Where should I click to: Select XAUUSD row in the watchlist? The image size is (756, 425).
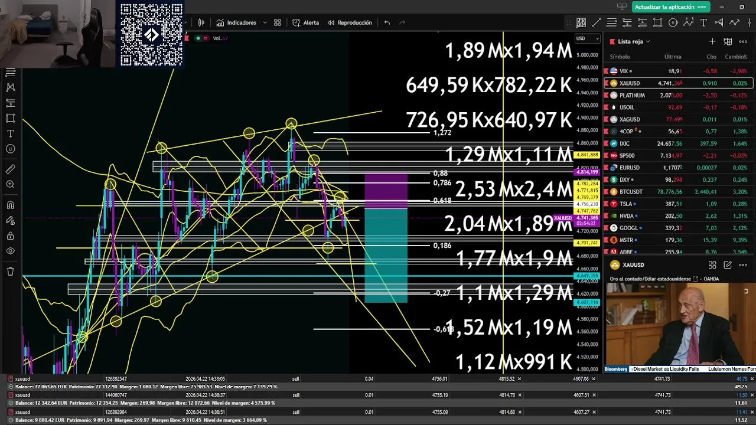pos(679,83)
